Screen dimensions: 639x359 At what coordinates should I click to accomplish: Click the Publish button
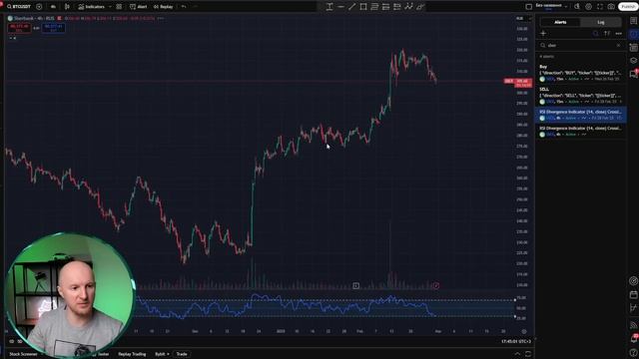point(628,7)
